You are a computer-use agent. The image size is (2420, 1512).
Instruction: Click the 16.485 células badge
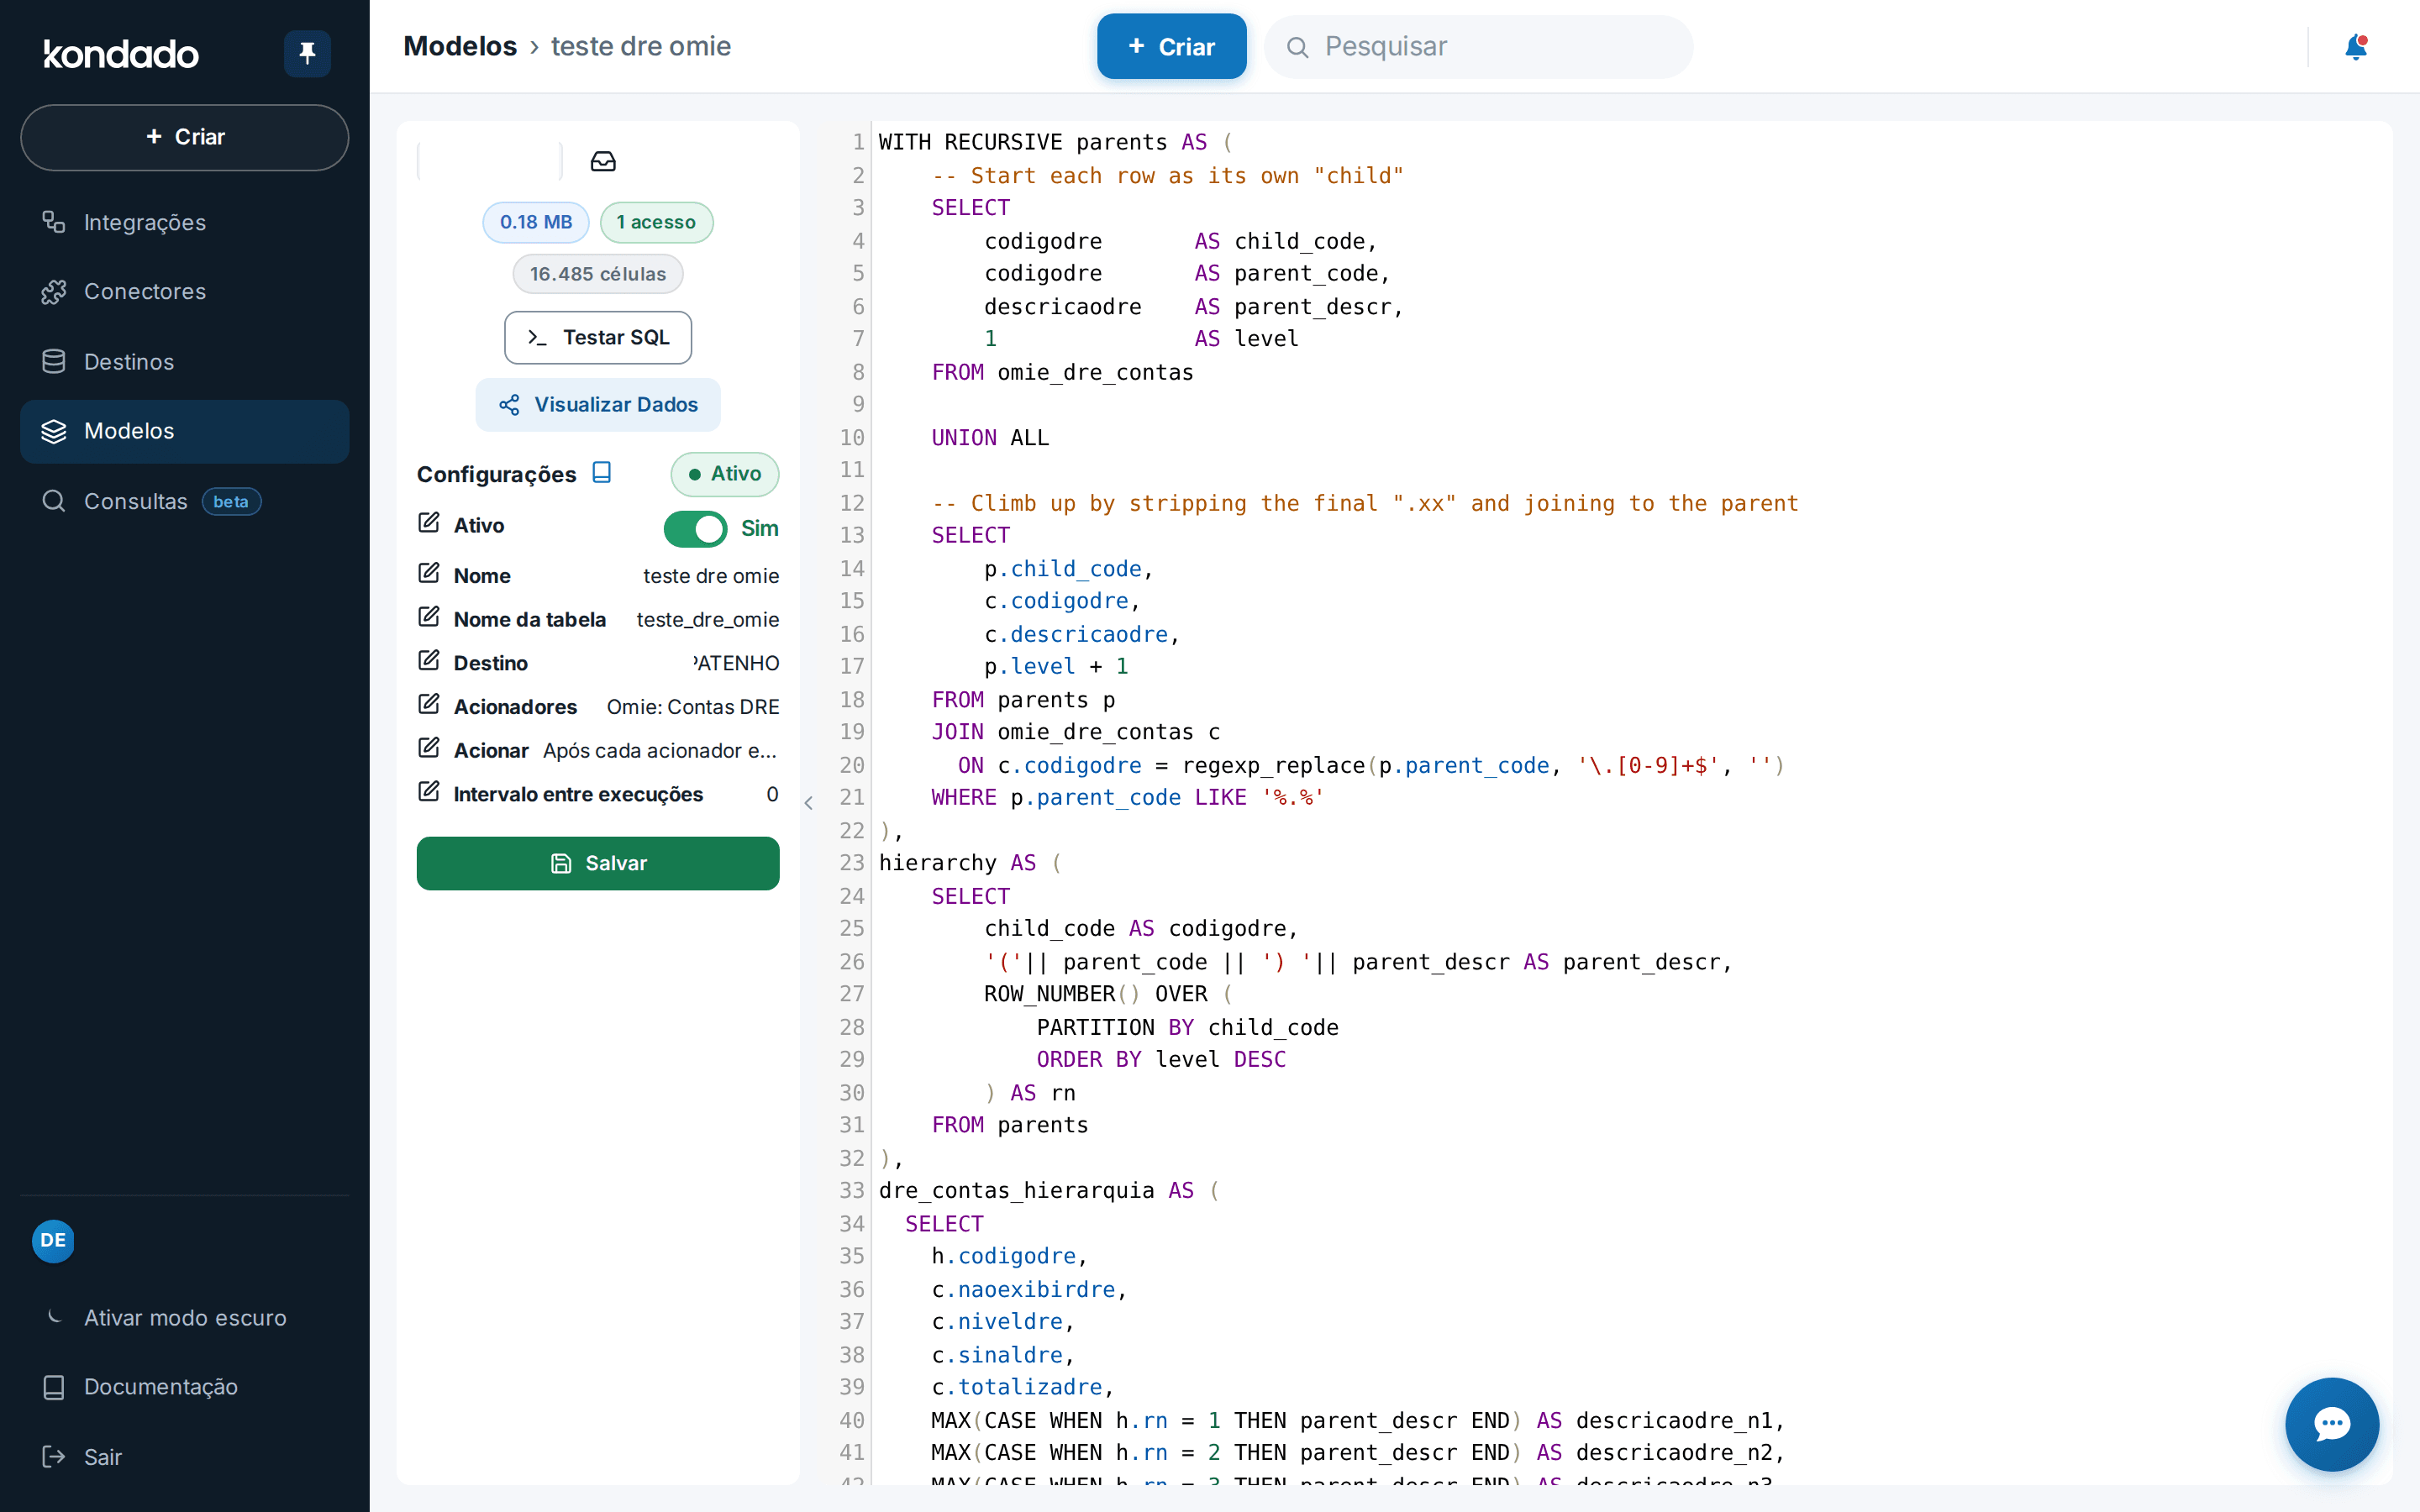pyautogui.click(x=598, y=274)
